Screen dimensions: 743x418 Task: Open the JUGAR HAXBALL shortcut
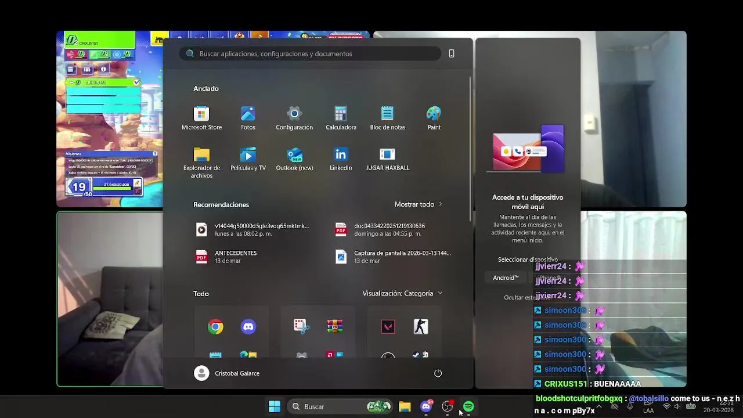(387, 159)
